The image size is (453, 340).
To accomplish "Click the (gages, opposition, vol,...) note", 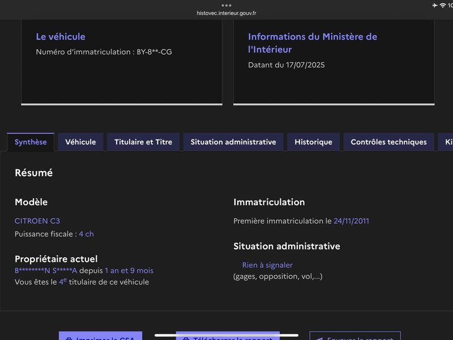I will tap(277, 277).
